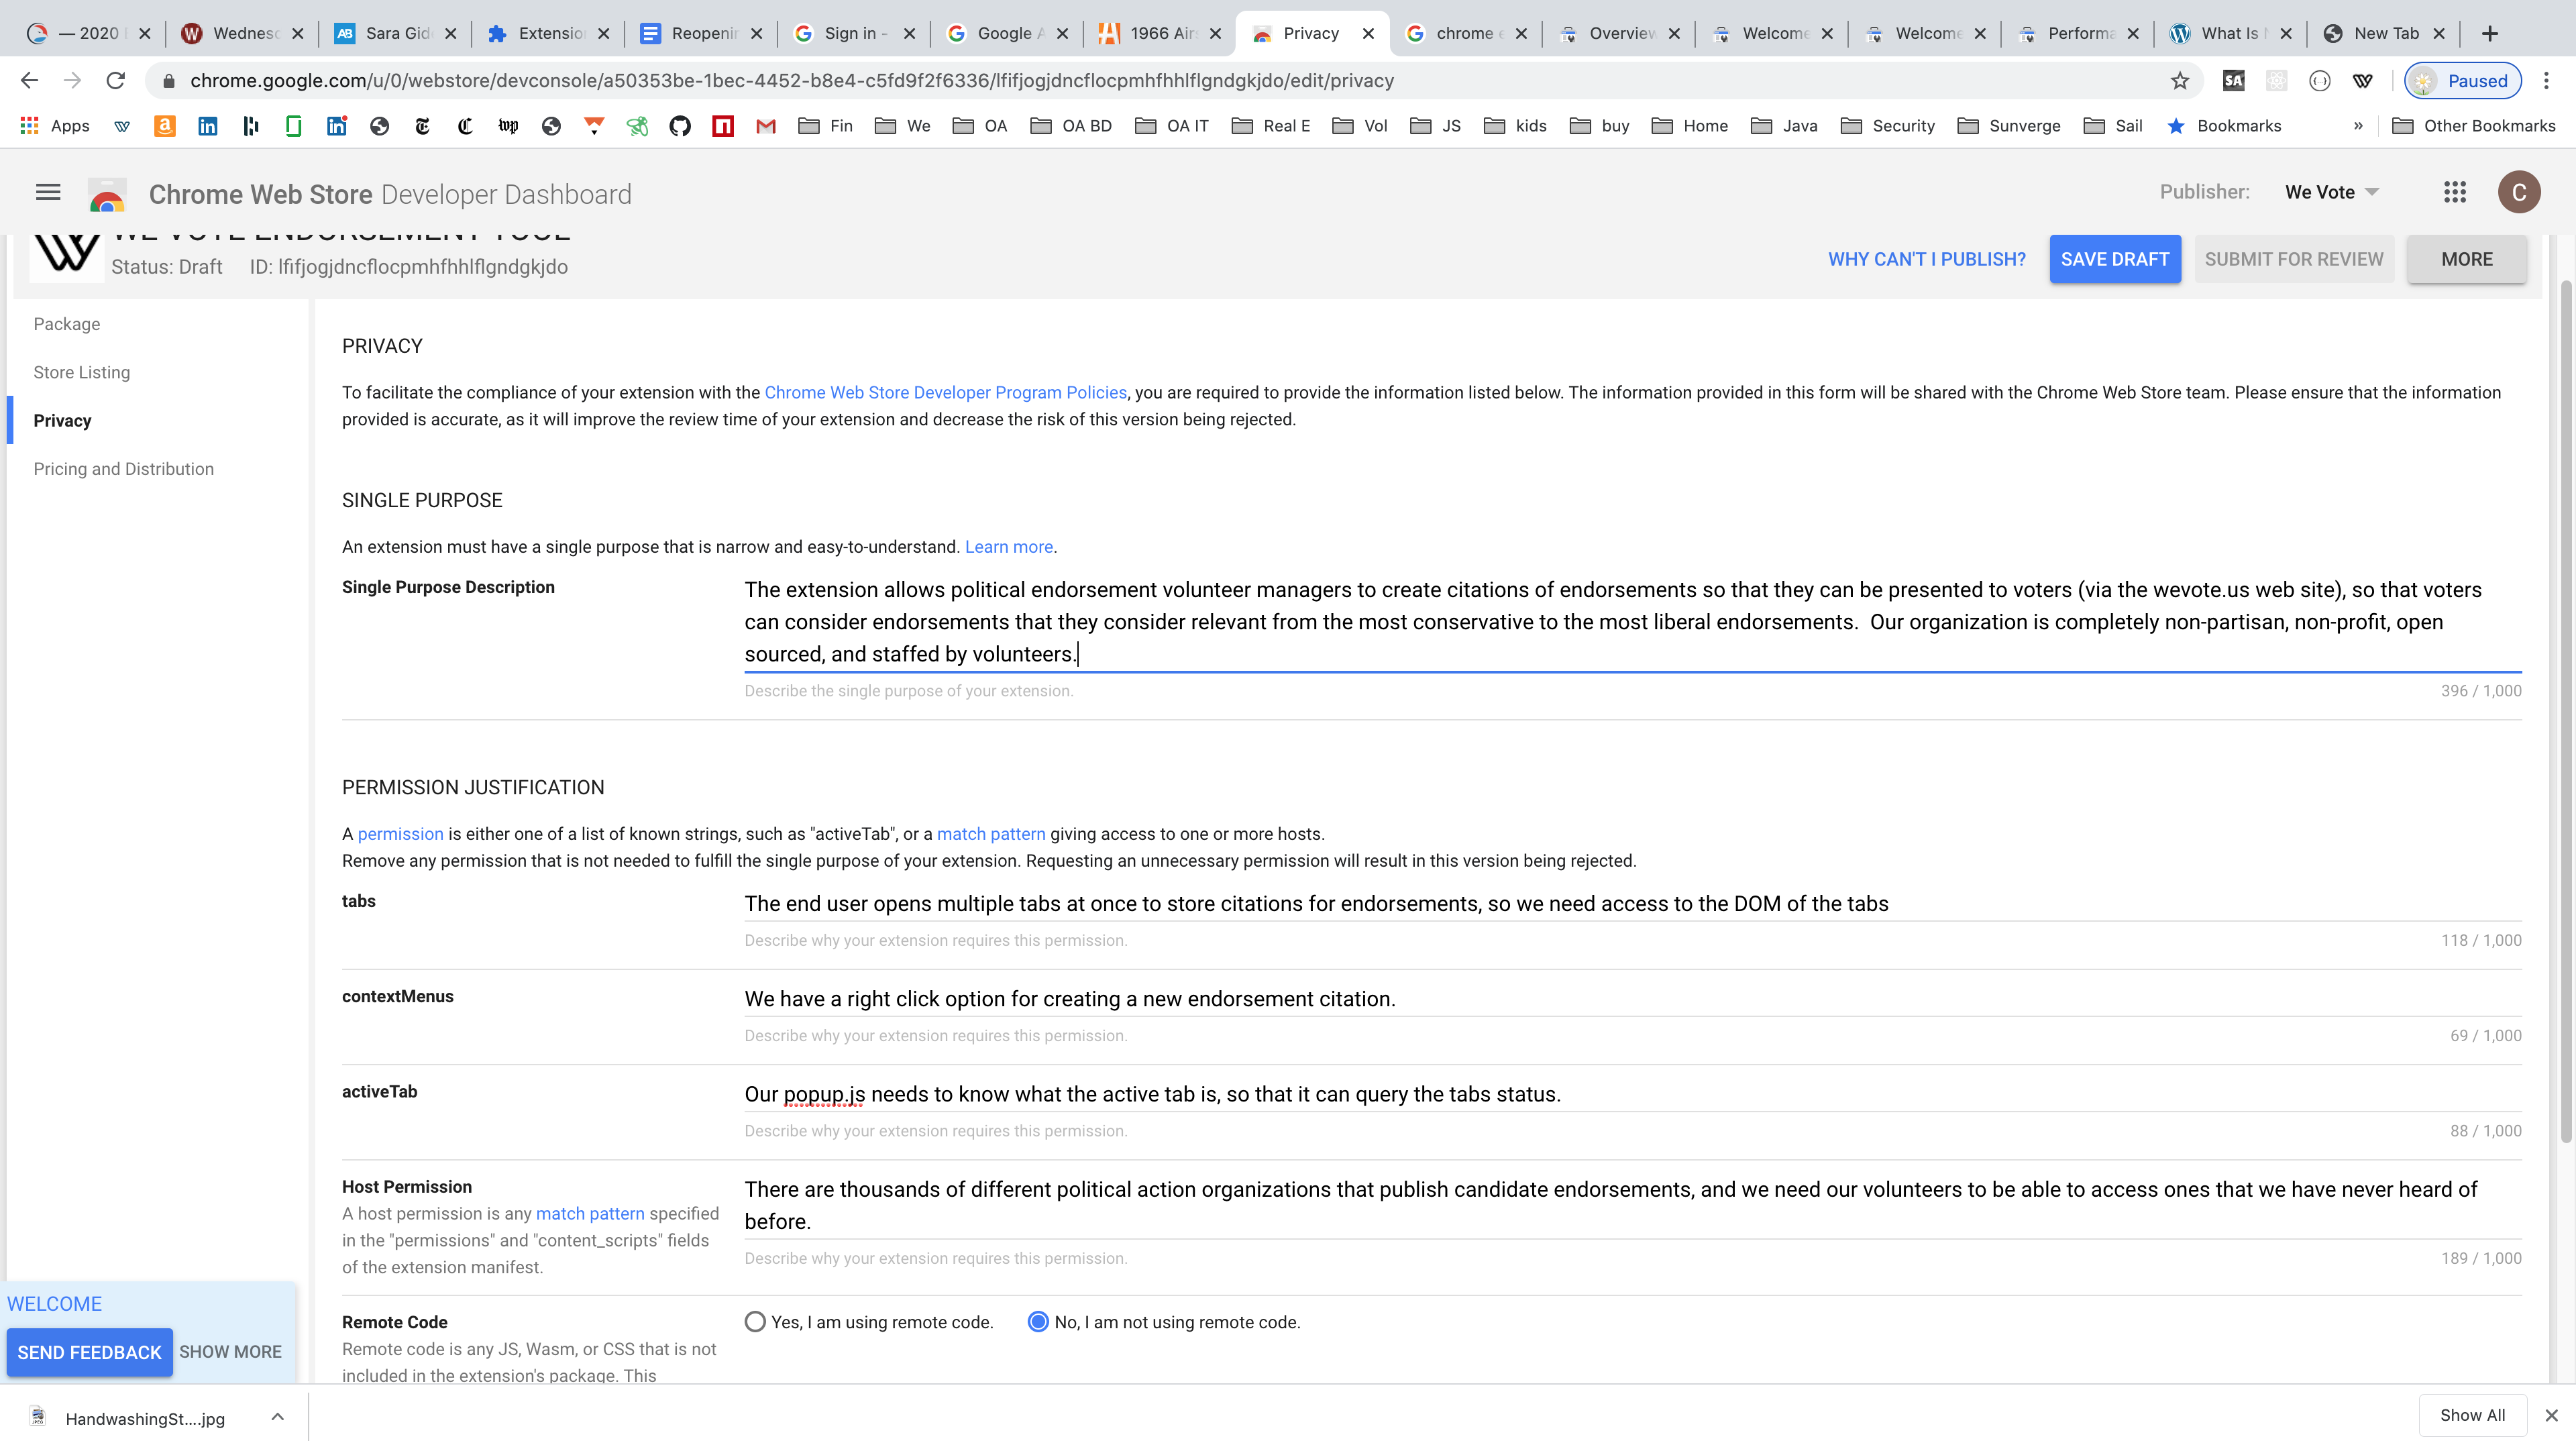Show hidden bookmarks with the chevron overflow
This screenshot has height=1449, width=2576.
click(2357, 126)
